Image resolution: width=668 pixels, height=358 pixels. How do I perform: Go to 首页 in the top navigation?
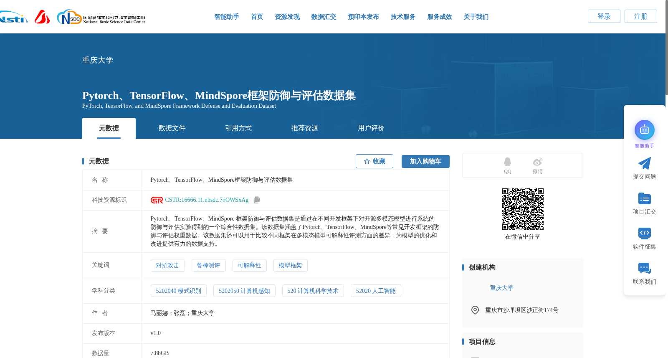tap(257, 17)
